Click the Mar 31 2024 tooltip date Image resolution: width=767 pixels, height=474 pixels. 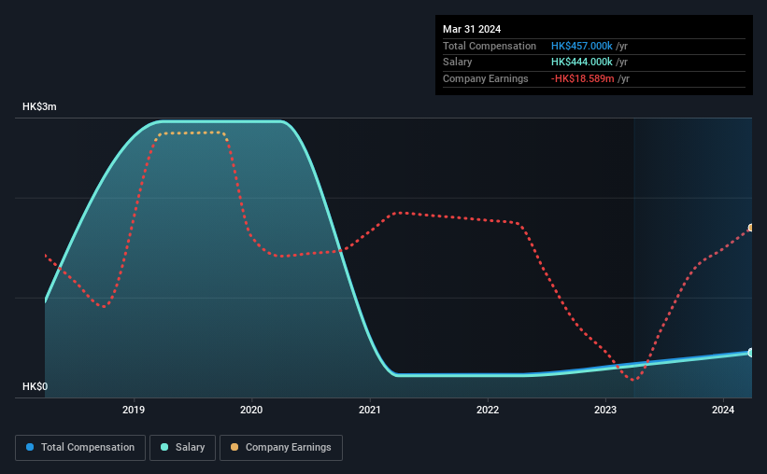472,29
